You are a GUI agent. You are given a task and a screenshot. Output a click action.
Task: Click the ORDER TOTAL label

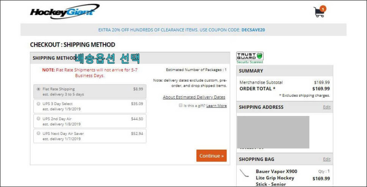(x=257, y=89)
